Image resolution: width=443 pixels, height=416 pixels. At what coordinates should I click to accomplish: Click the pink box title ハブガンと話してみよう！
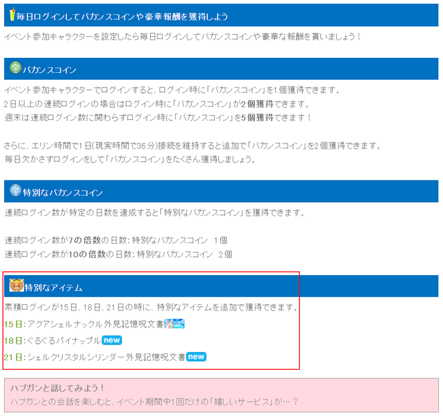(x=57, y=388)
